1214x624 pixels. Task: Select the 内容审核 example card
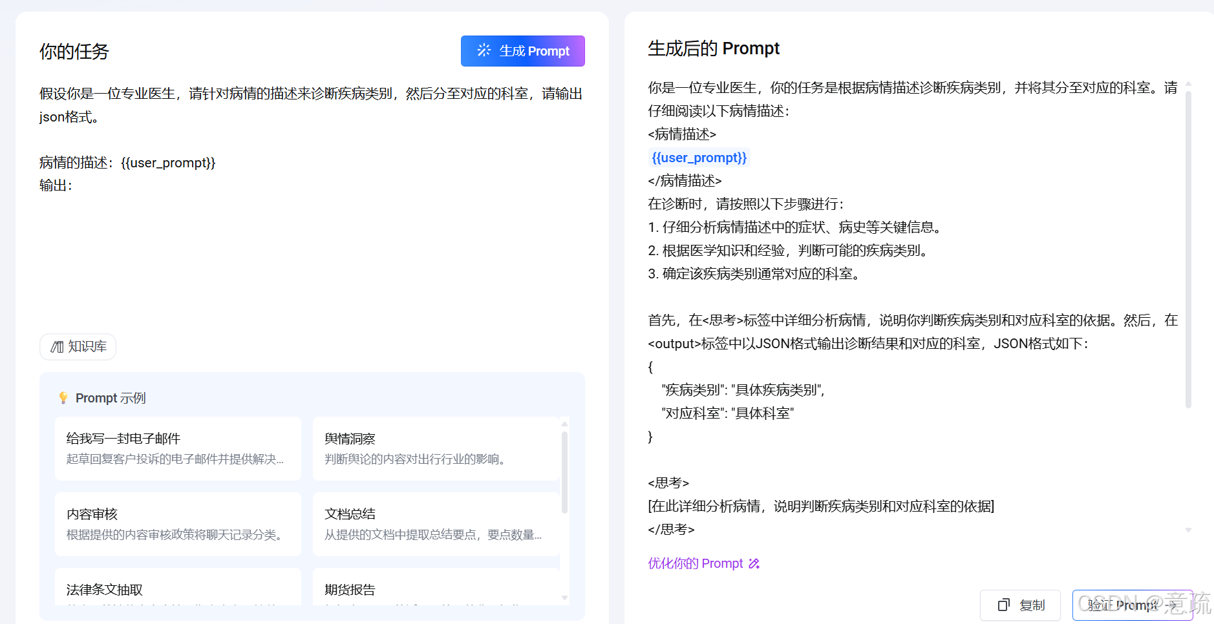pos(177,523)
